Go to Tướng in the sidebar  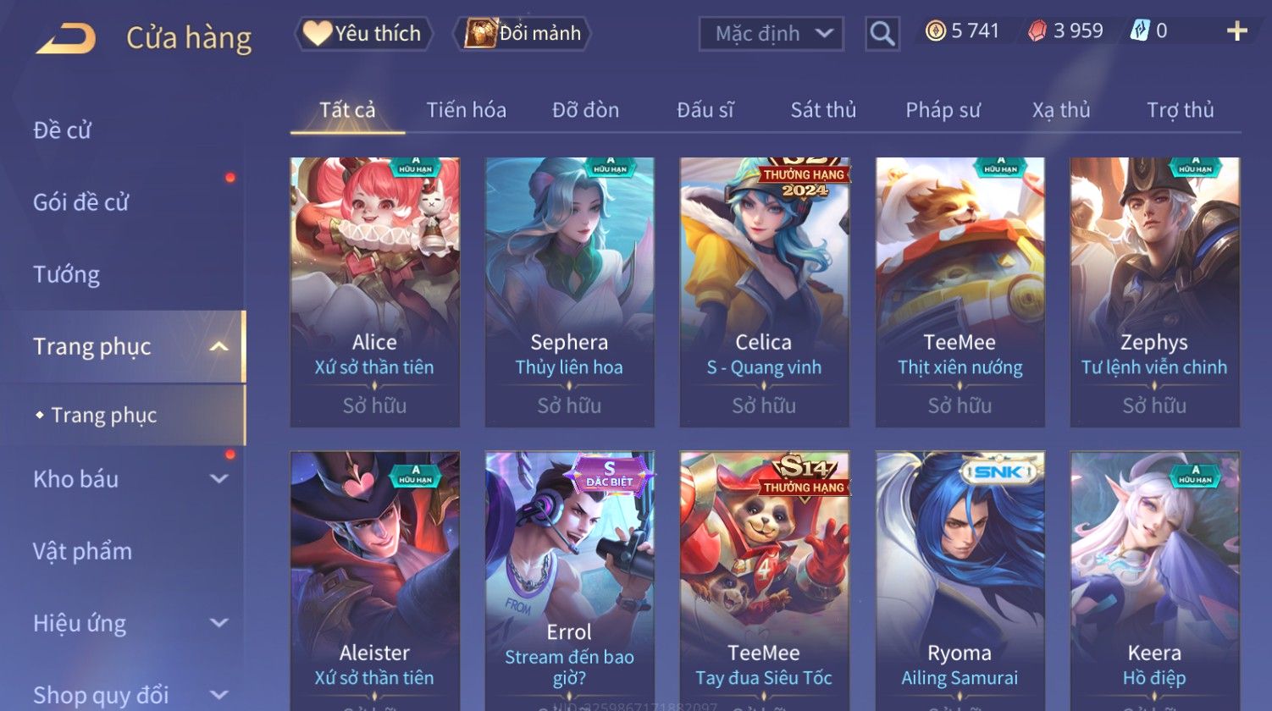pos(67,275)
